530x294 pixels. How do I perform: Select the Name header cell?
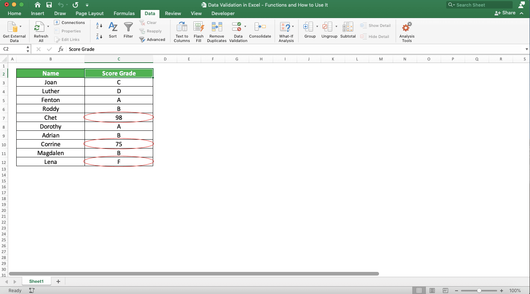[x=51, y=73]
